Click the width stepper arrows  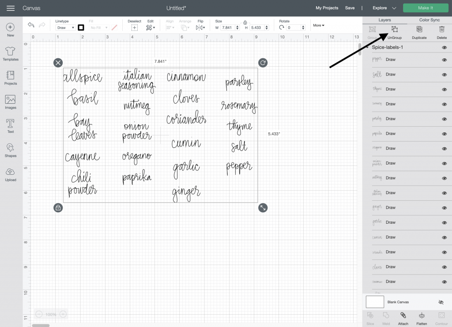coord(237,28)
